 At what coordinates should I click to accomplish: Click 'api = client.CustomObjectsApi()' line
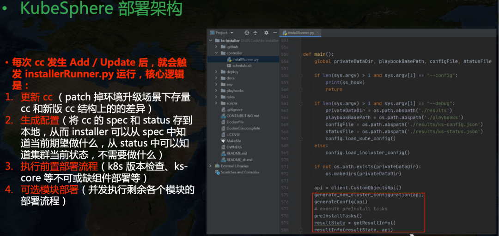[358, 188]
